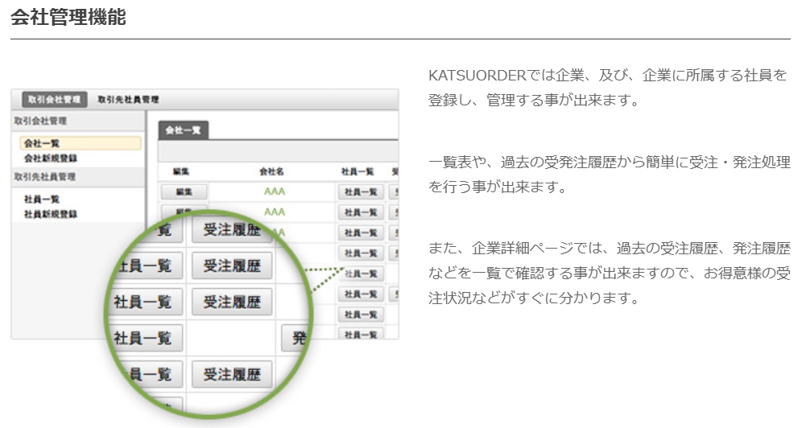Switch to the 取引先社員管理 top tab

point(128,100)
